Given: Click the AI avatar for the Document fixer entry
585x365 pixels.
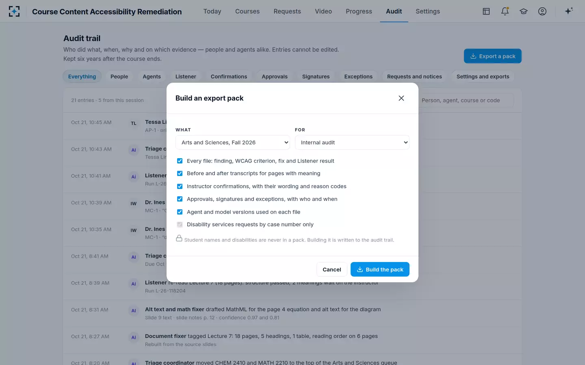Looking at the screenshot, I should [x=134, y=337].
